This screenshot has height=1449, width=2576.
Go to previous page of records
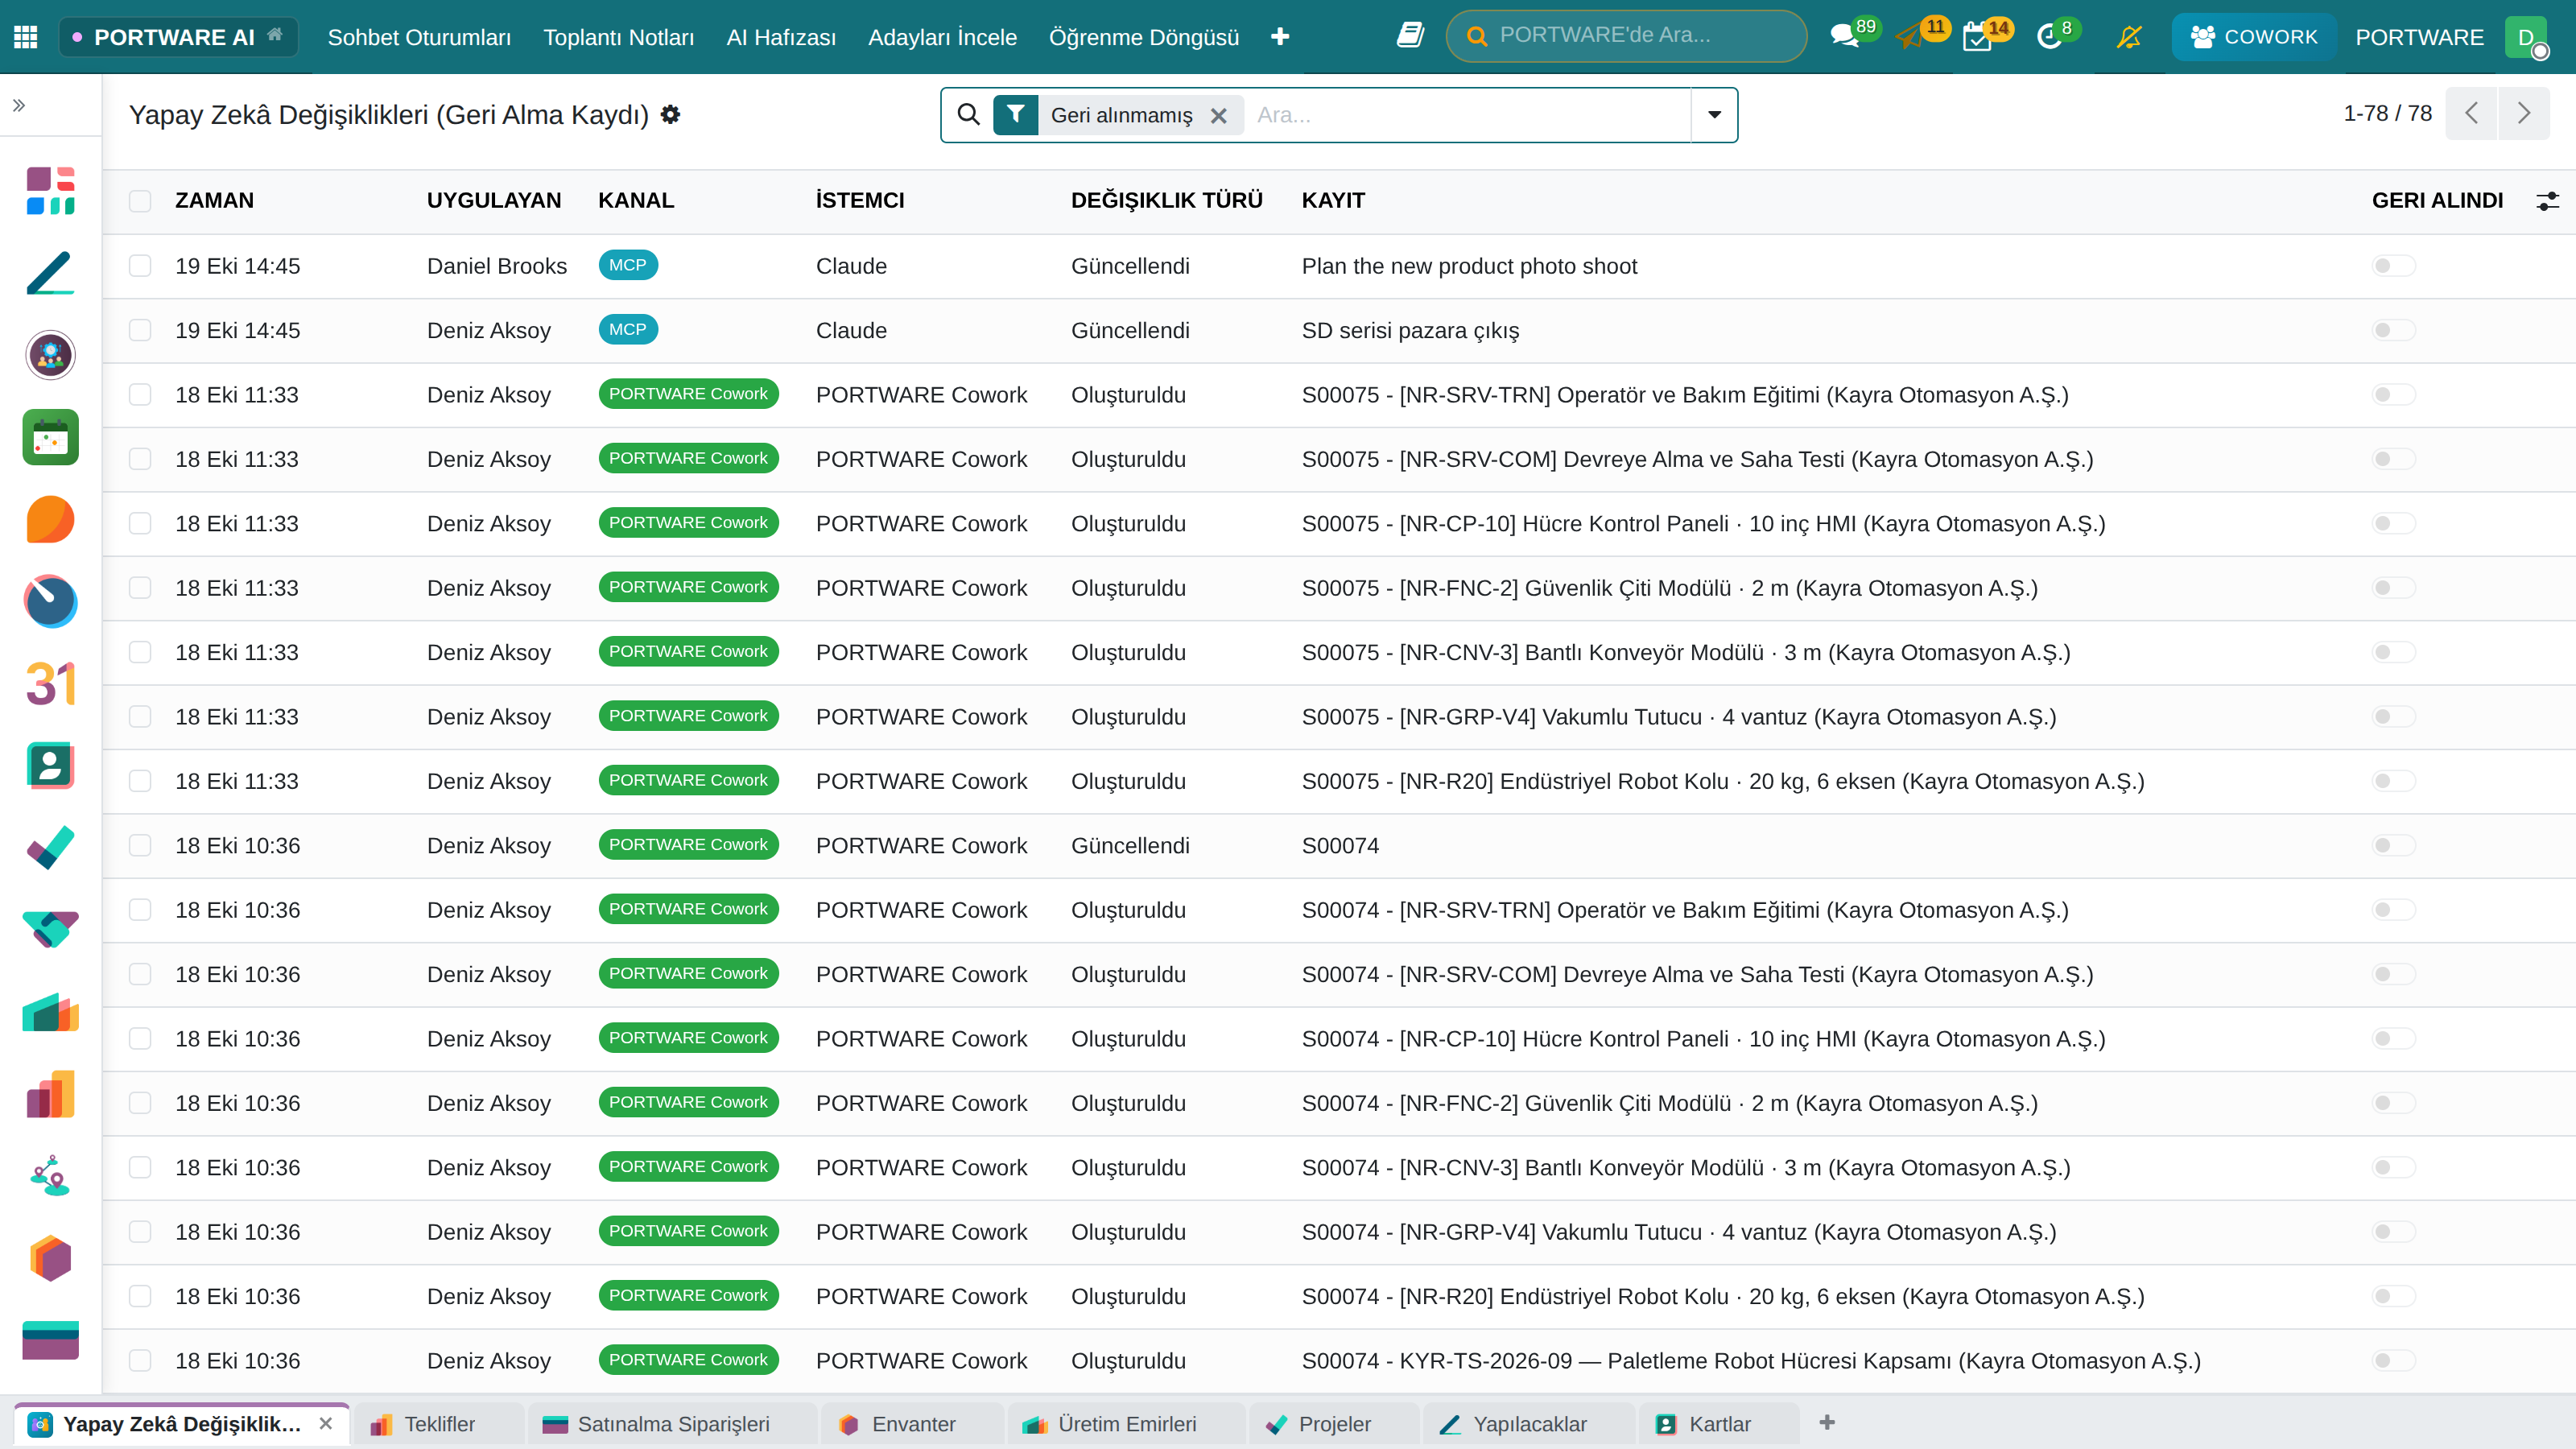coord(2472,113)
